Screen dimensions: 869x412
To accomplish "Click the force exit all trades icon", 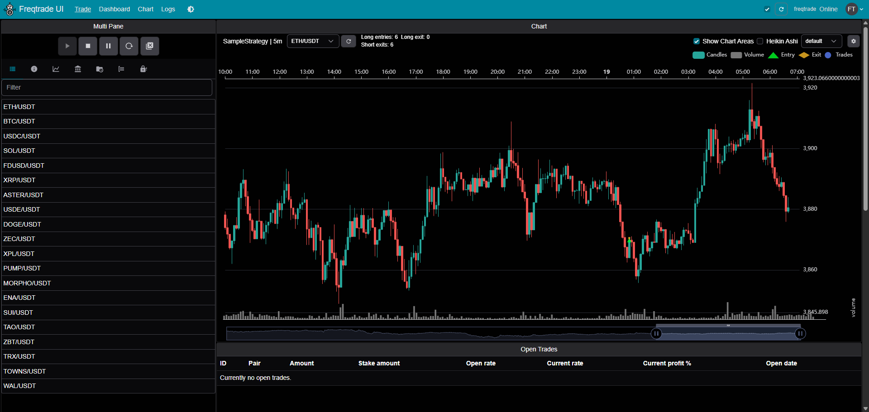I will coord(150,46).
